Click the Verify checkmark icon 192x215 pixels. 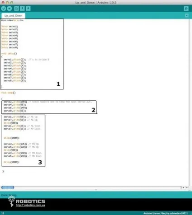(x=4, y=9)
